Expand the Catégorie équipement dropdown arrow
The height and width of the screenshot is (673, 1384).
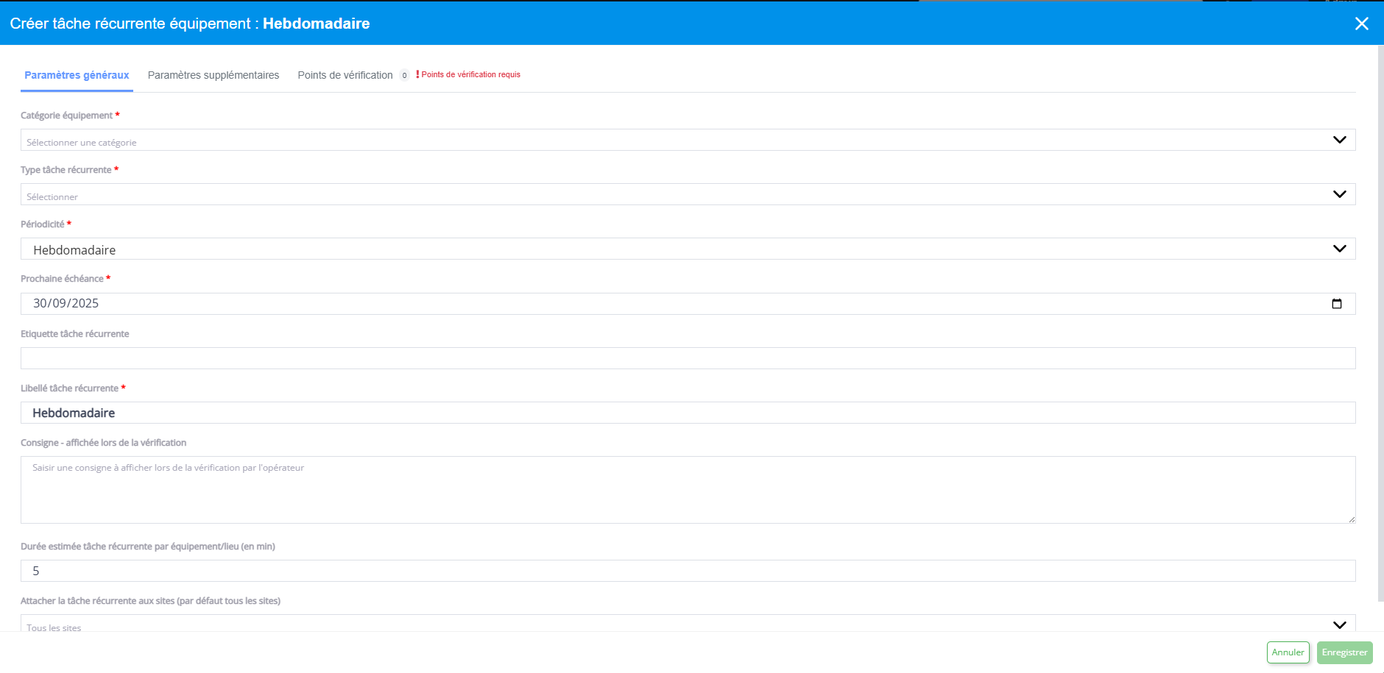[x=1339, y=140]
